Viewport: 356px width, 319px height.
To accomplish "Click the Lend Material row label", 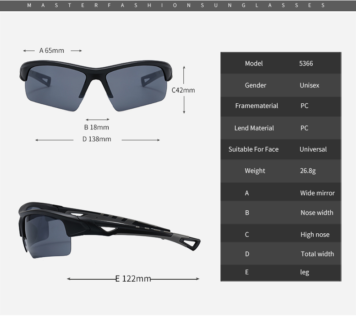I will [x=254, y=128].
